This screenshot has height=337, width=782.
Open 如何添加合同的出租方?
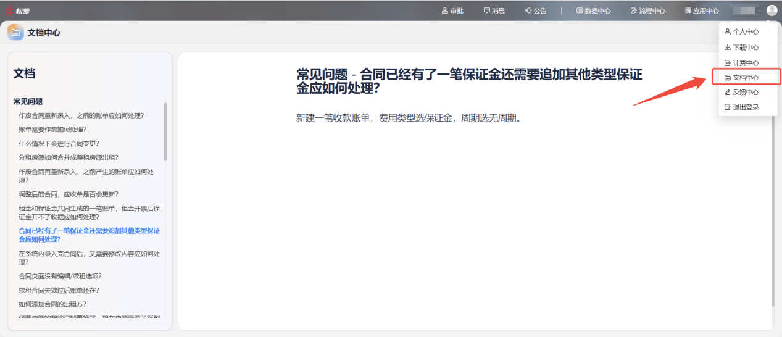[x=52, y=304]
